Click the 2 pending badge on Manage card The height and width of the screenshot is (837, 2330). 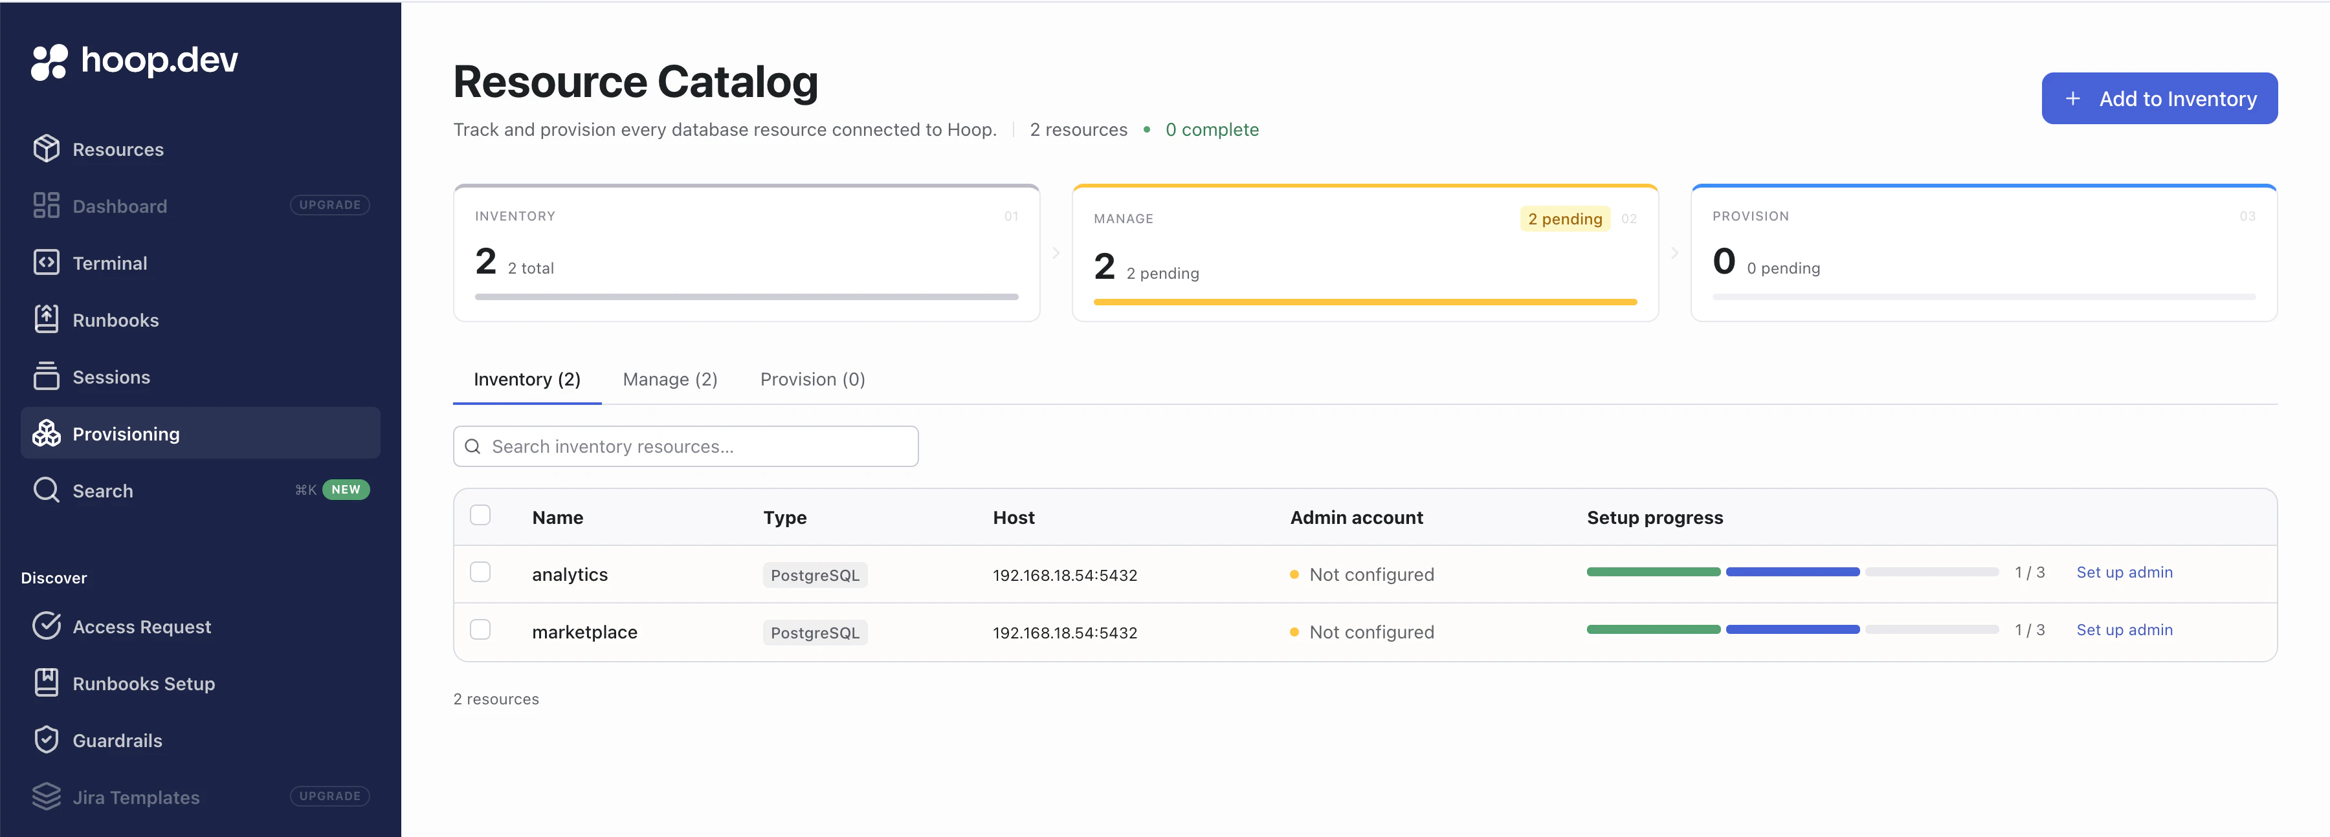click(1565, 219)
